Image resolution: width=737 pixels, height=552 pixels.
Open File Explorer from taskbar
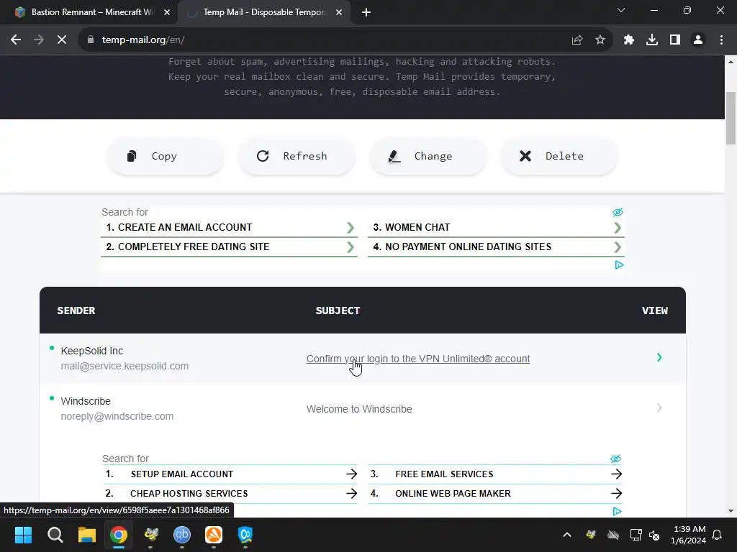click(87, 535)
